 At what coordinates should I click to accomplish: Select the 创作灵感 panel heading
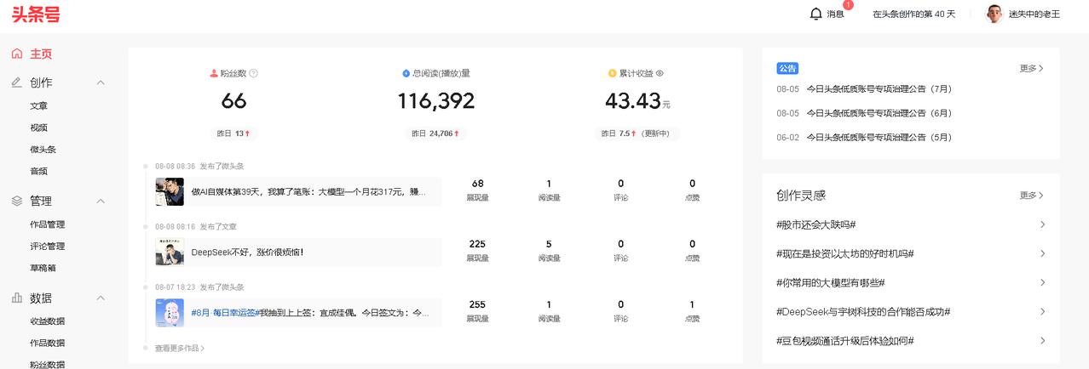point(801,195)
